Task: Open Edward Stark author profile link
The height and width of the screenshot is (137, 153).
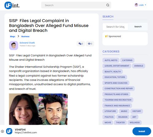Action: tap(27, 43)
